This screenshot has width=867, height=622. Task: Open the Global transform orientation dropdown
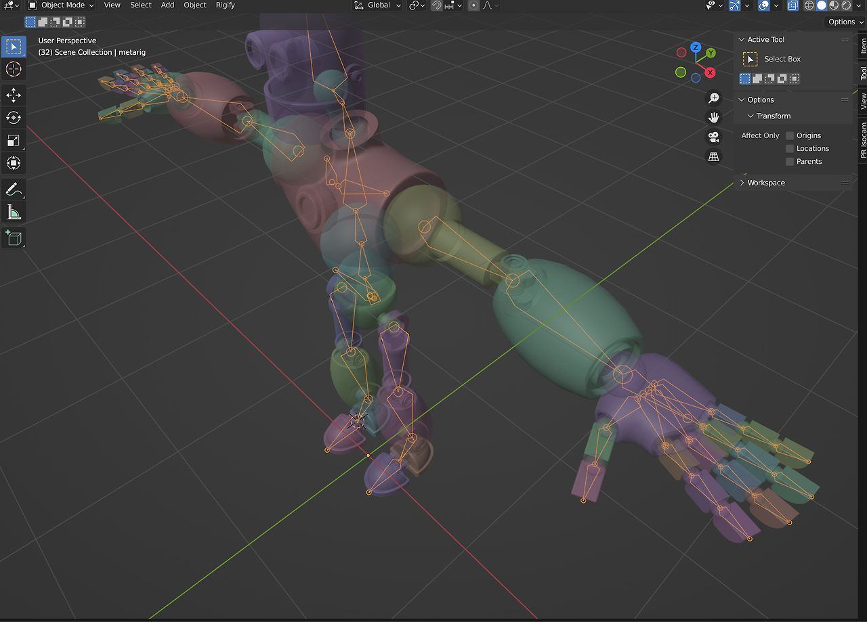click(x=378, y=5)
